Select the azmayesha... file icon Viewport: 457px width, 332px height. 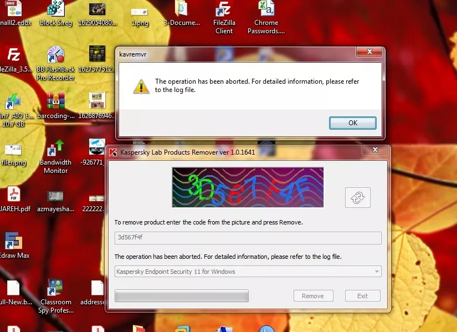pyautogui.click(x=55, y=201)
